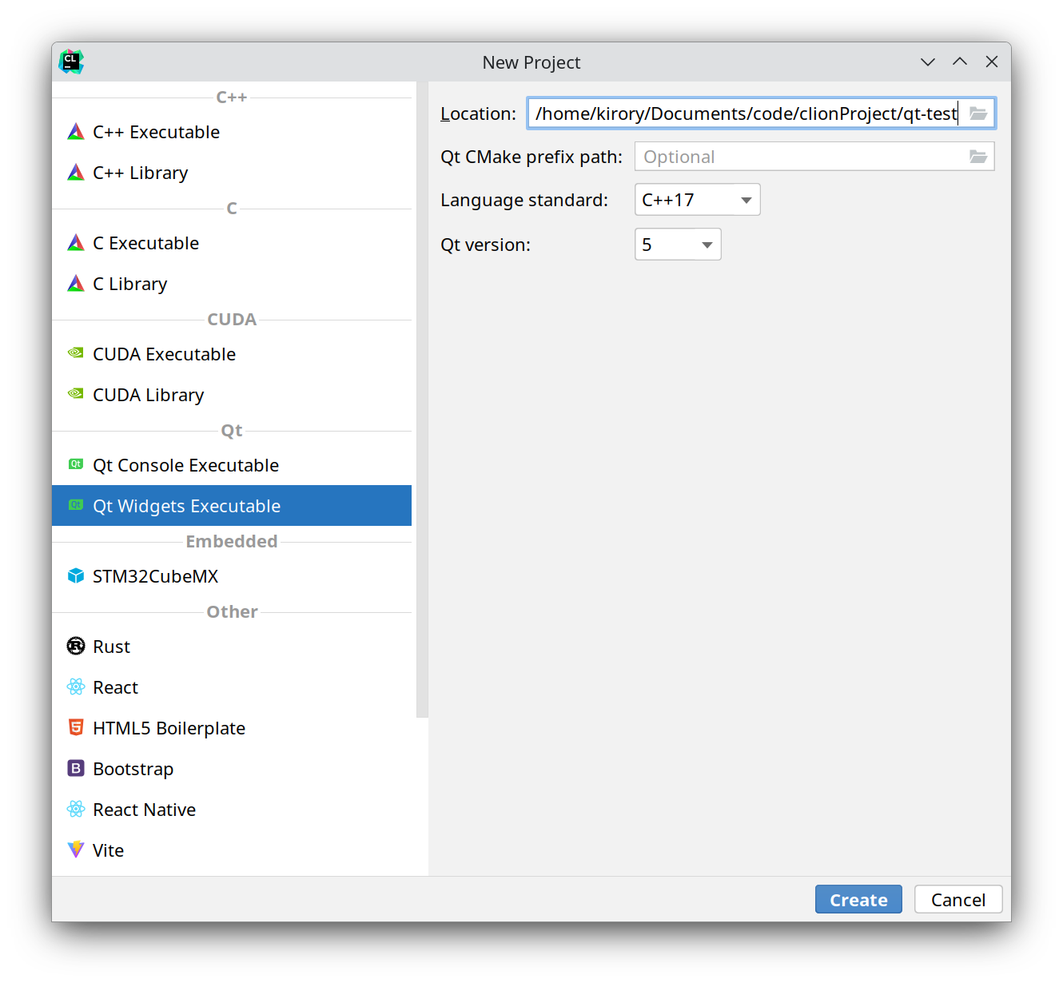Screen dimensions: 1063x983
Task: Click the CMake icon beside C Library
Action: 76,284
